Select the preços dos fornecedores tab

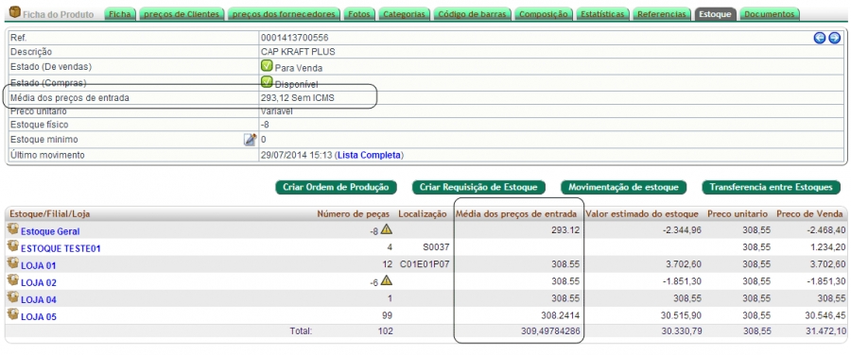click(285, 14)
